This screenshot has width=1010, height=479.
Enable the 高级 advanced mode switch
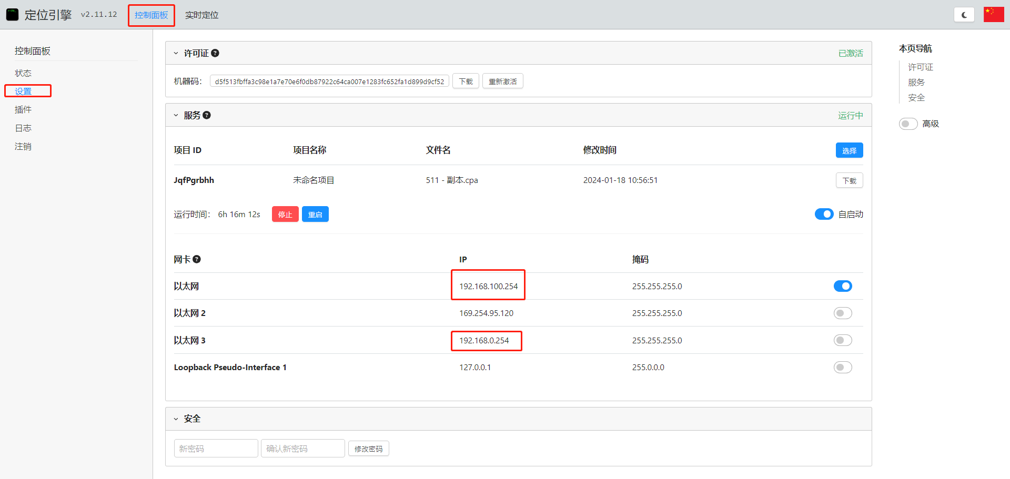(x=908, y=124)
